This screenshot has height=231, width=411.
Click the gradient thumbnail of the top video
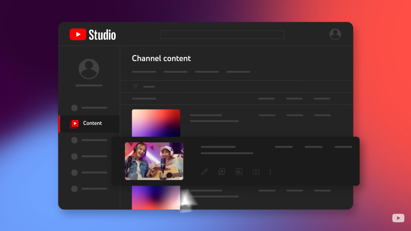[x=156, y=123]
